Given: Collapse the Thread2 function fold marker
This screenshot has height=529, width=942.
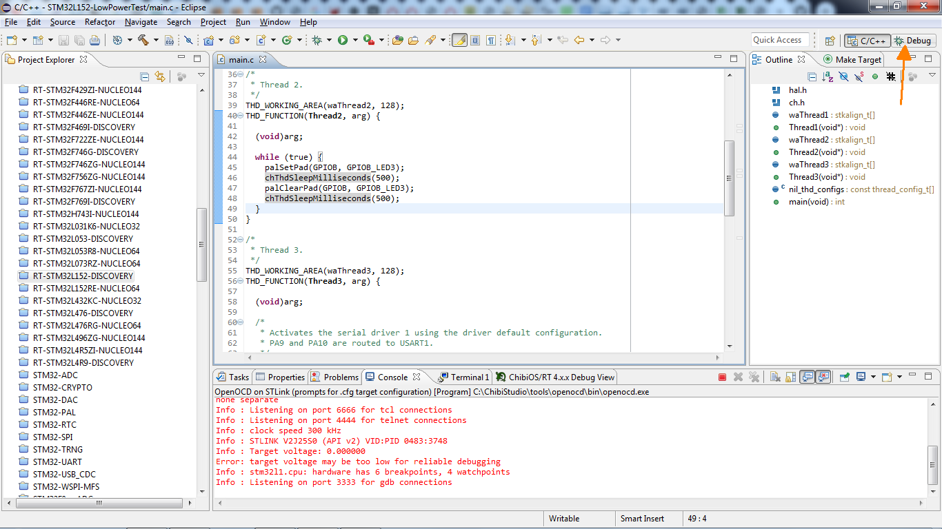Looking at the screenshot, I should 240,116.
